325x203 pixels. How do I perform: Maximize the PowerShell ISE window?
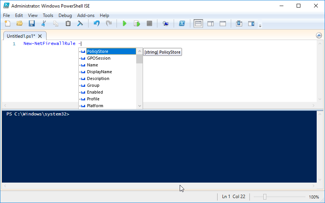(x=299, y=6)
